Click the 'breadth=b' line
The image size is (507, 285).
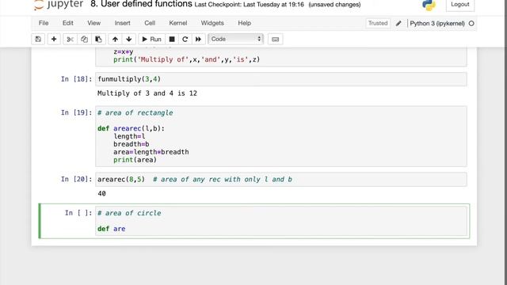point(131,144)
